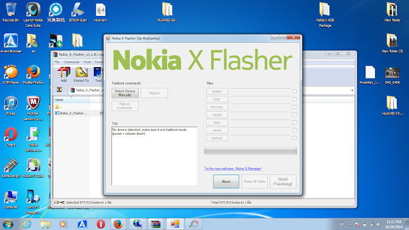Screen dimensions: 409x230
Task: Toggle the preload checkbox
Action: (294, 138)
